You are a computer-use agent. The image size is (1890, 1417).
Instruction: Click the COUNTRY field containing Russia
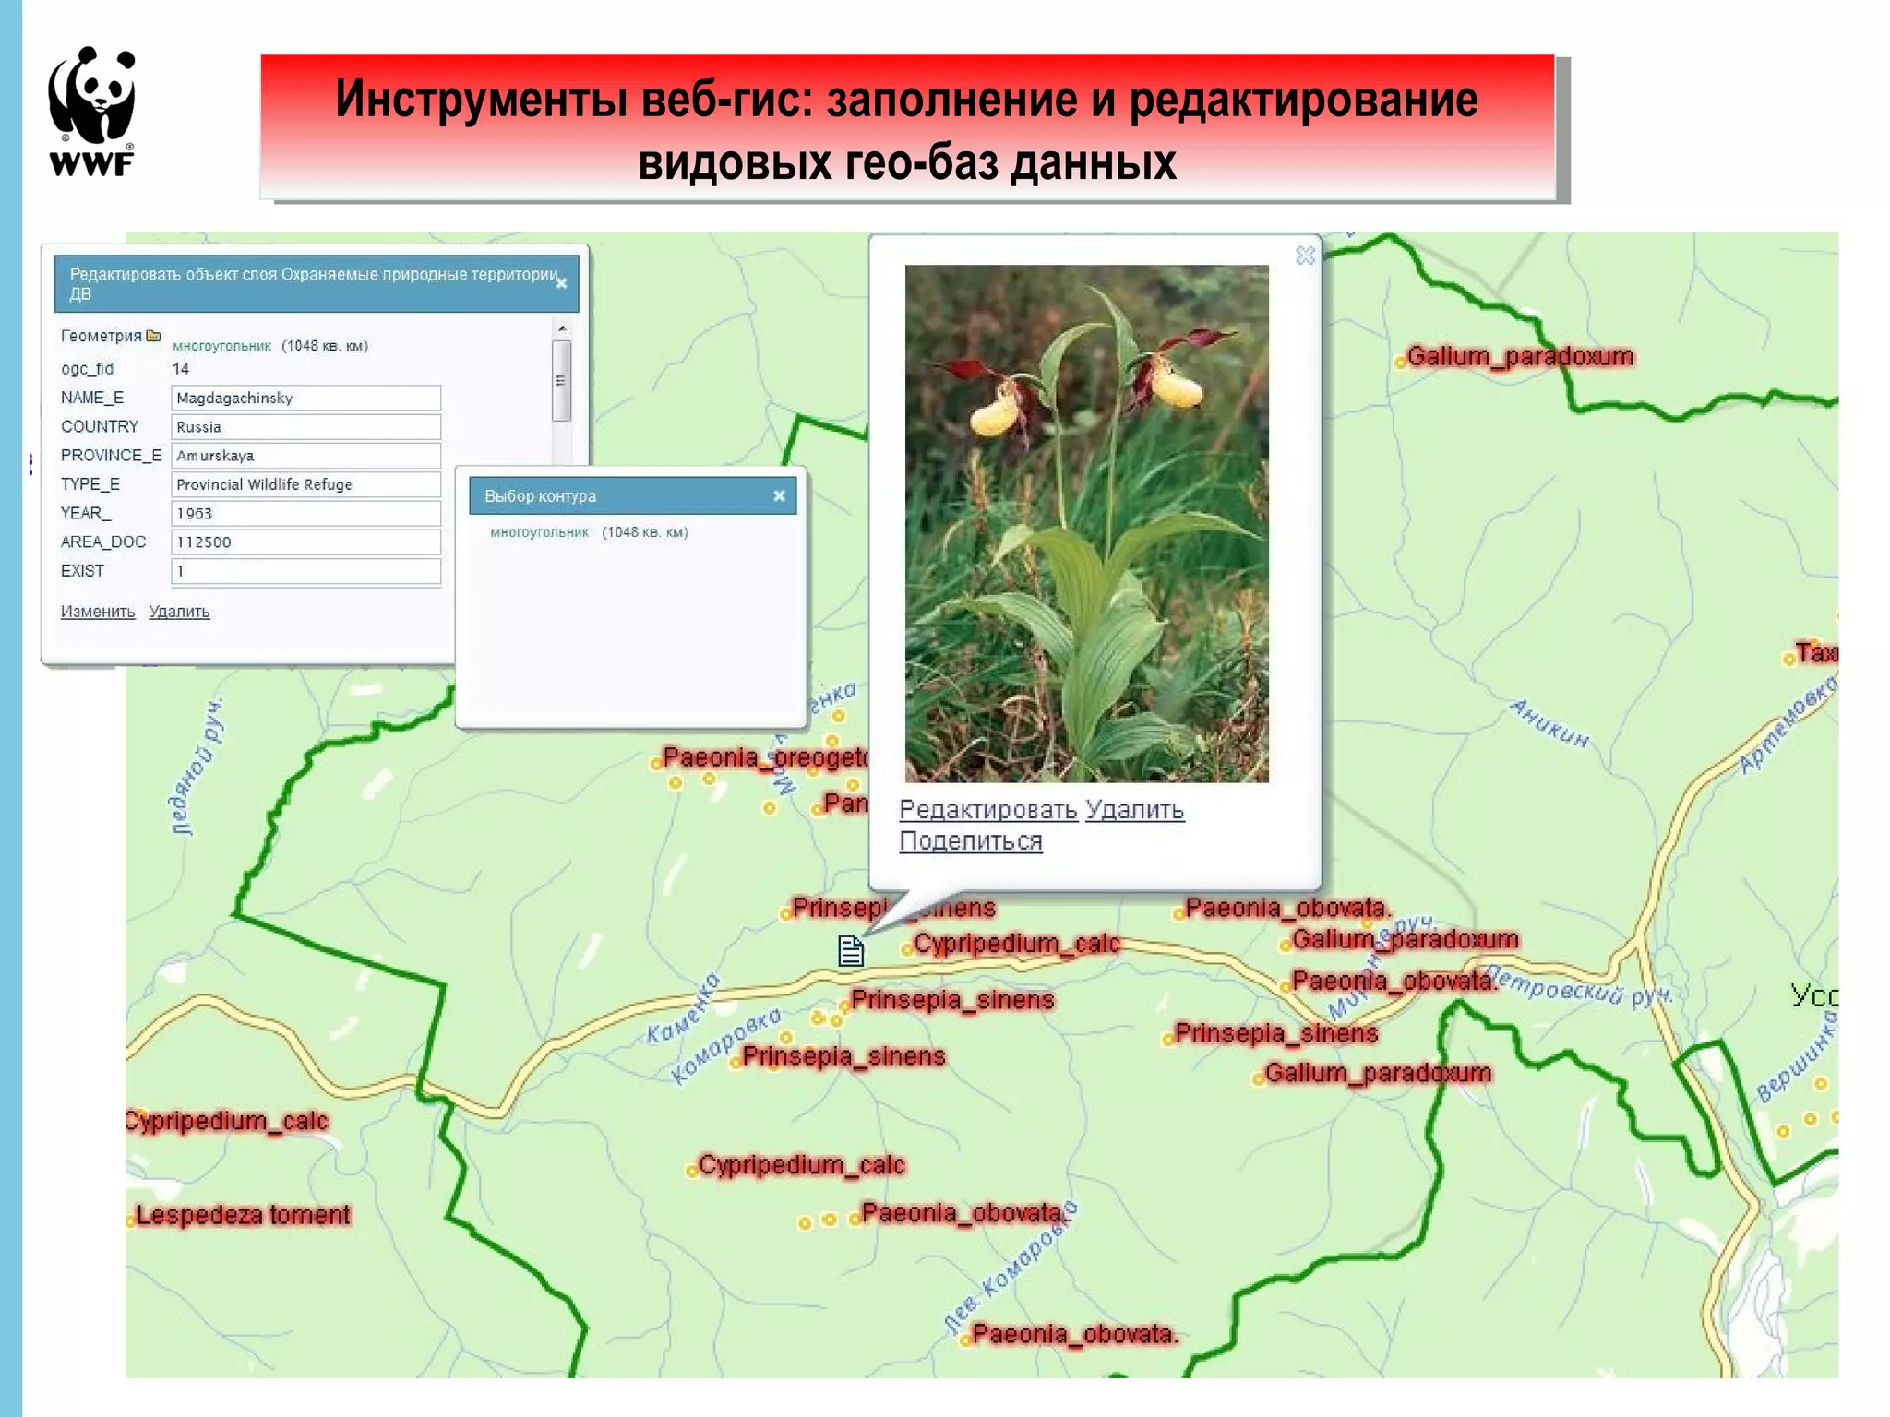coord(305,427)
